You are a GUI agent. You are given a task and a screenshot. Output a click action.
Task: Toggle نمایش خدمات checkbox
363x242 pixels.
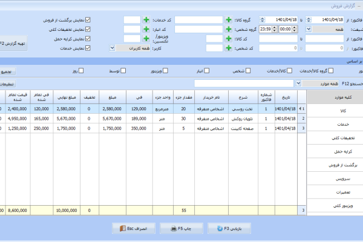pos(88,48)
